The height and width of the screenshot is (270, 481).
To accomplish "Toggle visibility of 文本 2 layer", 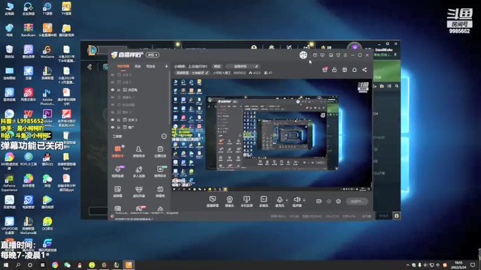I will point(112,74).
